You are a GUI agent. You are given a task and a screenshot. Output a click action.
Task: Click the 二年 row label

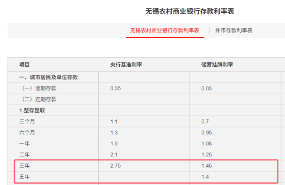25,154
